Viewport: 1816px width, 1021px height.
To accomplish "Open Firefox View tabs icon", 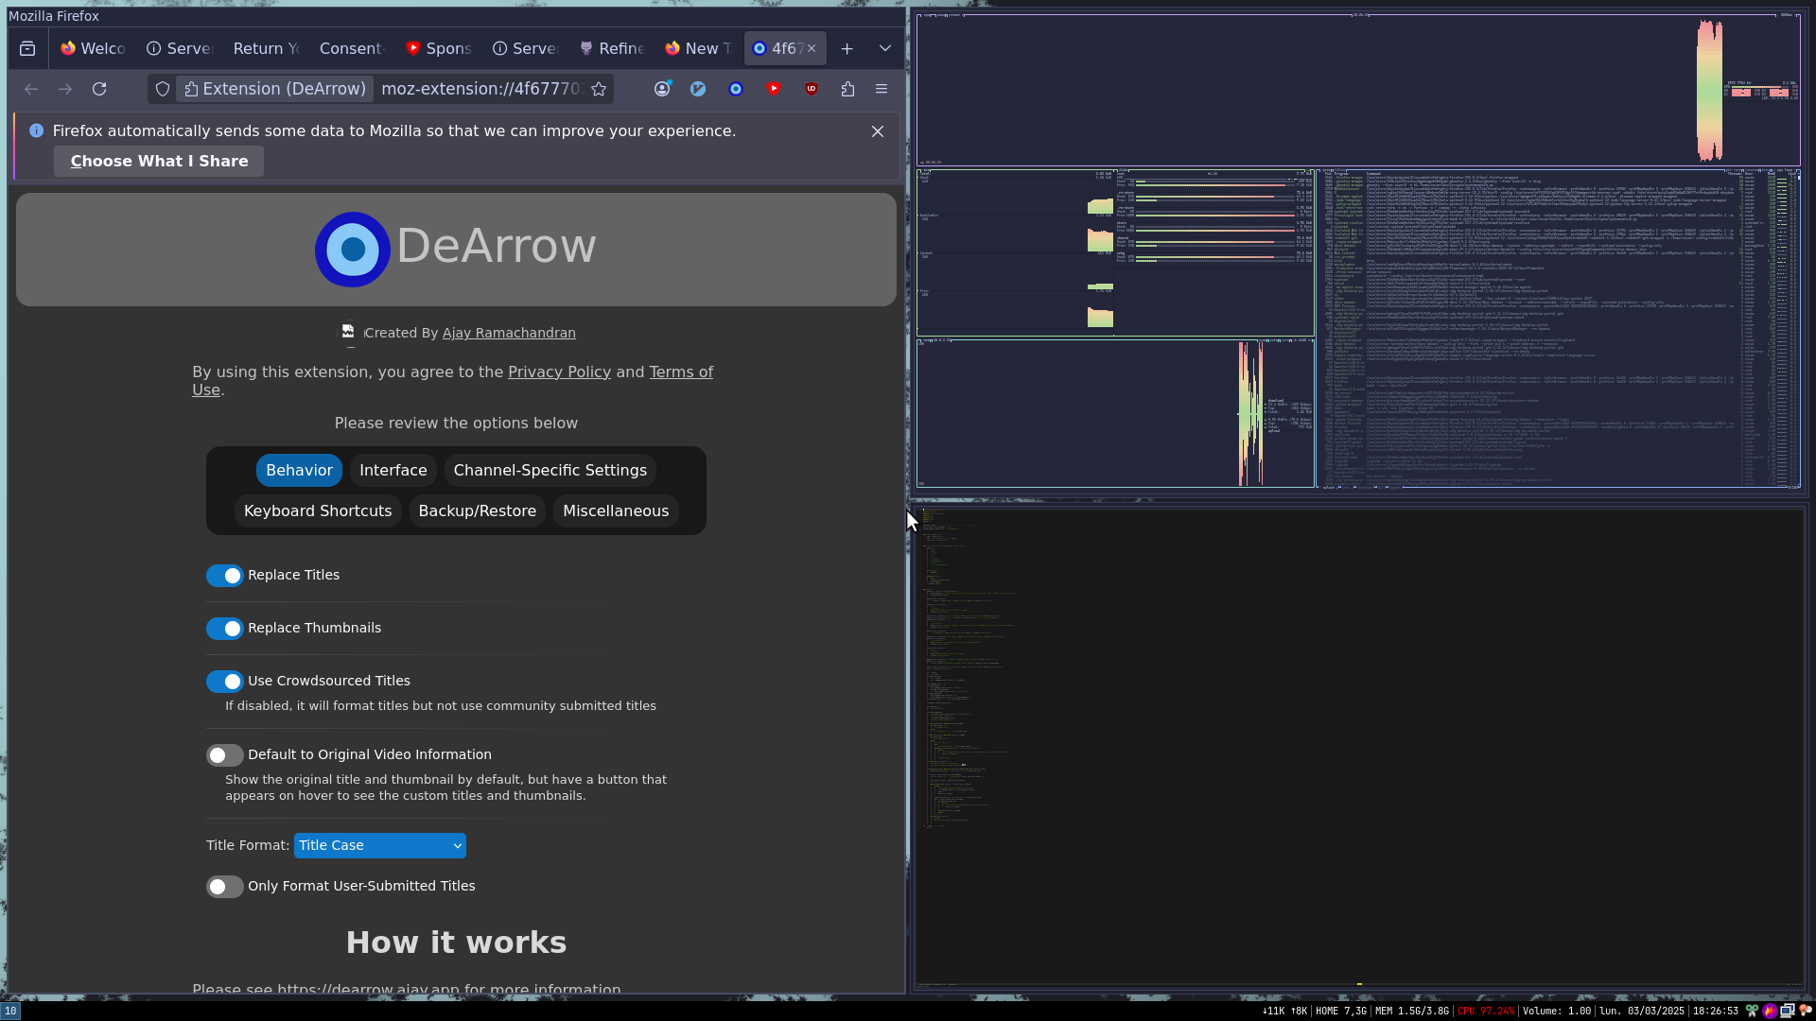I will pyautogui.click(x=27, y=48).
